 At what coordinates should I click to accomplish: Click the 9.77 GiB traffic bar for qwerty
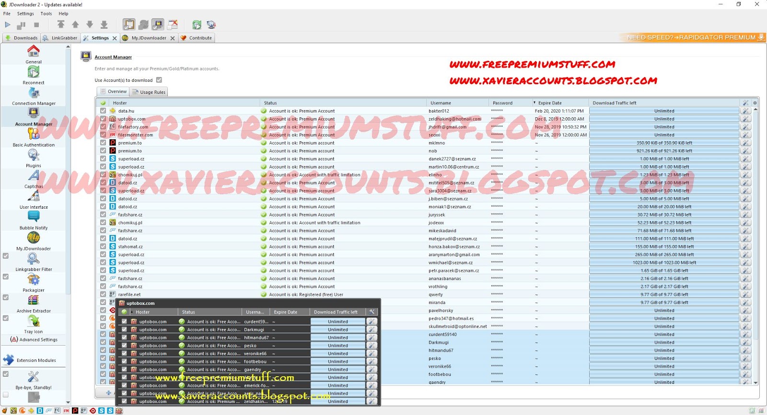[x=664, y=294]
